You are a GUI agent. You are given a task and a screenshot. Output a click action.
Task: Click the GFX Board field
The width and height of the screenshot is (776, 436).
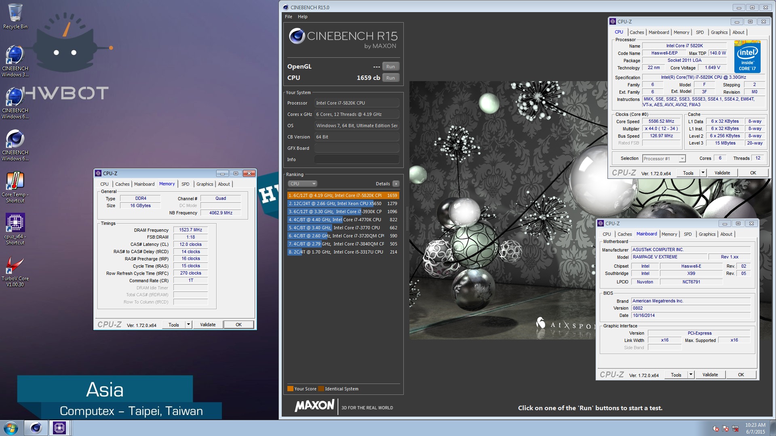tap(356, 148)
